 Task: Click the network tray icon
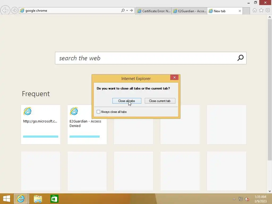[241, 199]
